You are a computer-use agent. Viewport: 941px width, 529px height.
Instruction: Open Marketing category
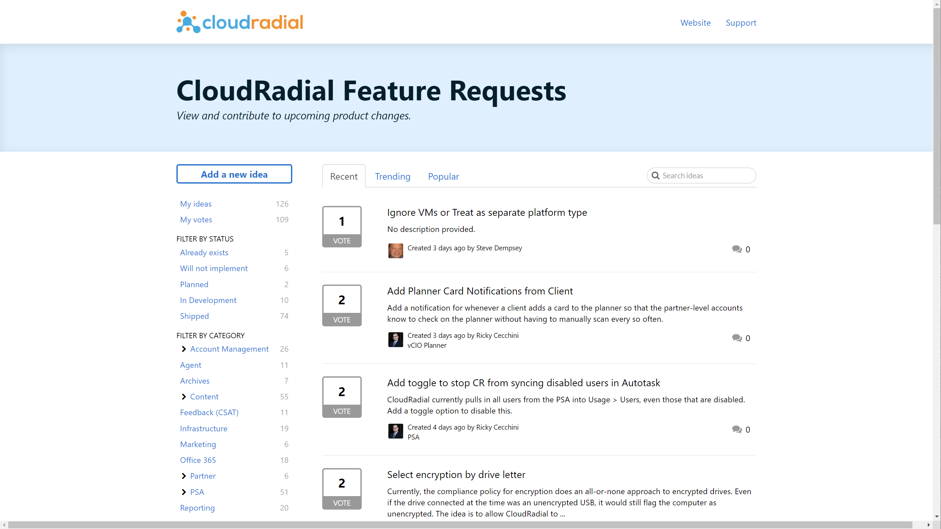coord(198,444)
